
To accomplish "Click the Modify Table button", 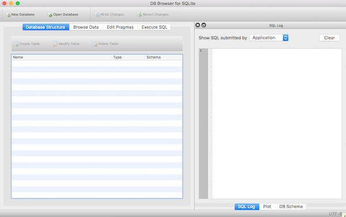I will coord(66,44).
